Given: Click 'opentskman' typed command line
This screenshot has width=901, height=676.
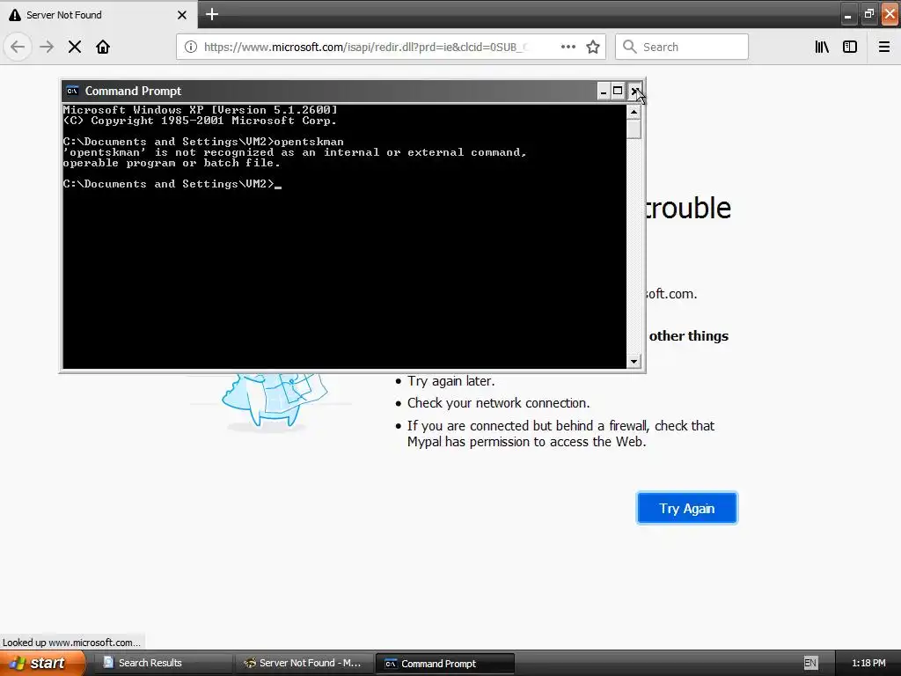Looking at the screenshot, I should [203, 142].
